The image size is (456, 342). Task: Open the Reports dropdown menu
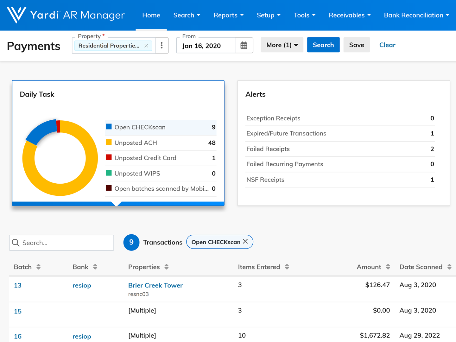tap(228, 15)
